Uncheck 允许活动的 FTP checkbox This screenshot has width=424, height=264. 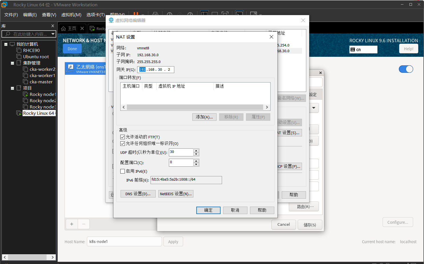(x=123, y=137)
